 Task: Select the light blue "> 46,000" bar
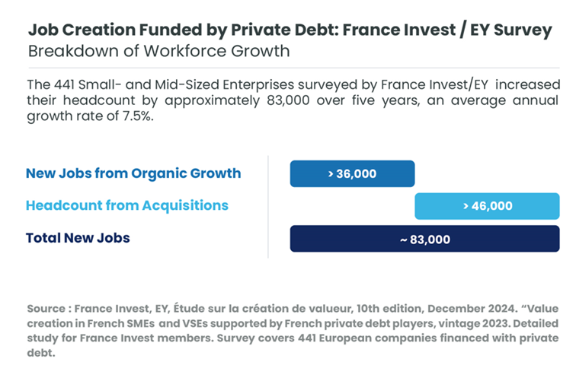pos(488,205)
